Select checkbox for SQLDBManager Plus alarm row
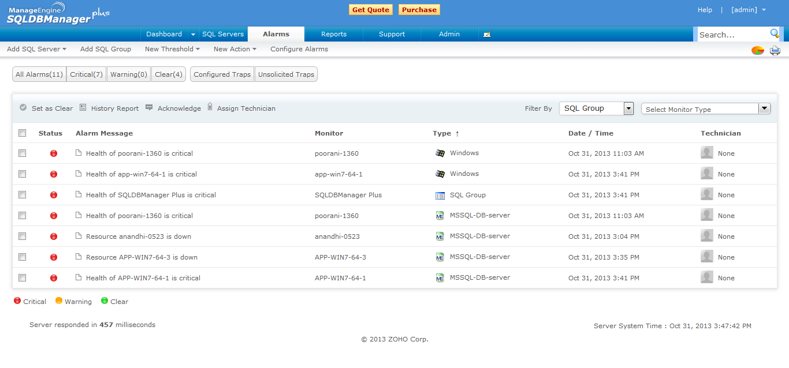 tap(23, 195)
